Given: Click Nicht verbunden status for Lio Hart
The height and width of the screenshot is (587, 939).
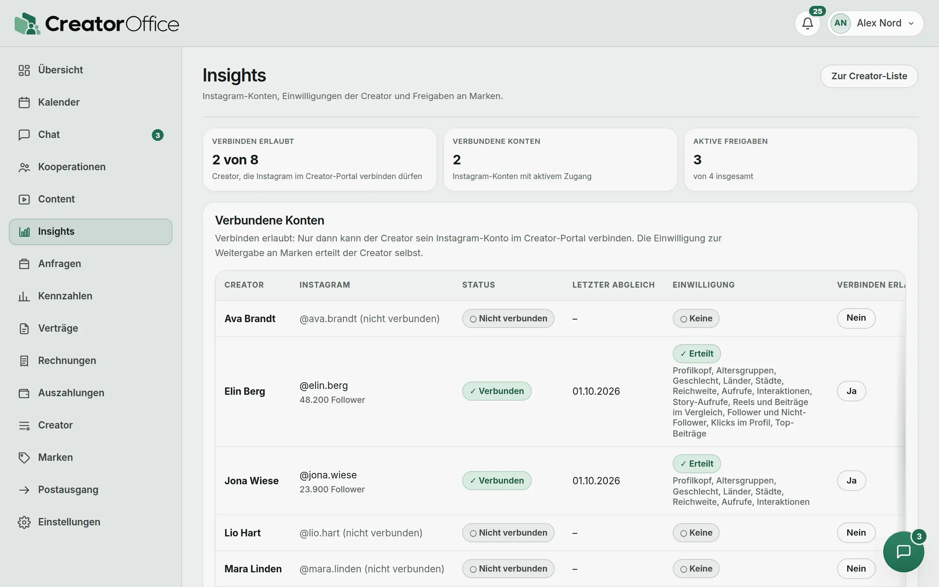Looking at the screenshot, I should [x=508, y=533].
